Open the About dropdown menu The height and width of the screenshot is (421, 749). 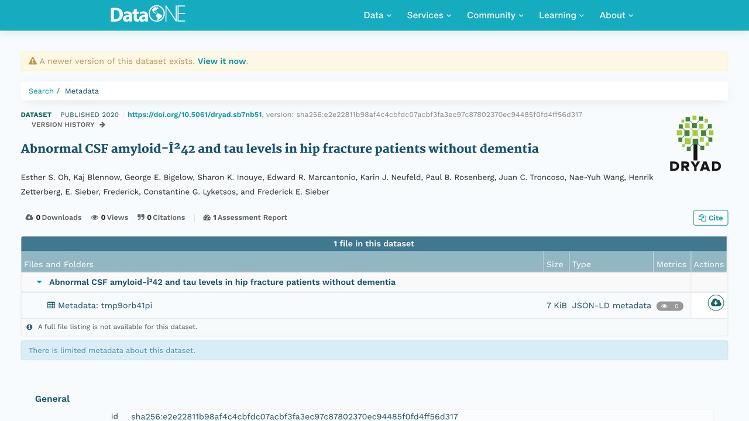coord(617,15)
